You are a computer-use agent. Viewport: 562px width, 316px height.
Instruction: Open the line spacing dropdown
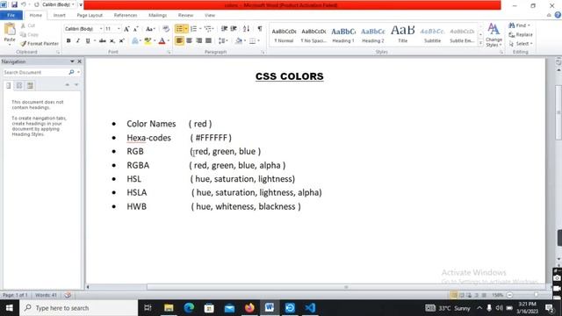click(x=223, y=41)
